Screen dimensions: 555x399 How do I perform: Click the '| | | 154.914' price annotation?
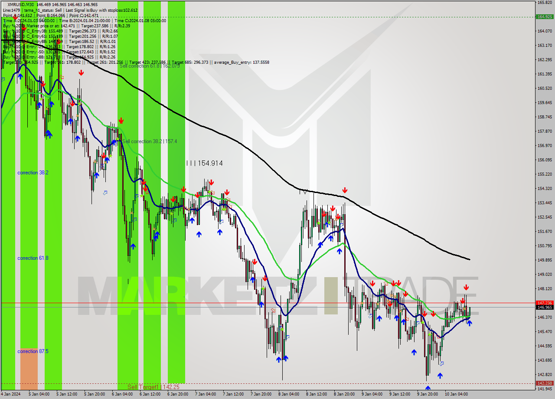point(204,163)
